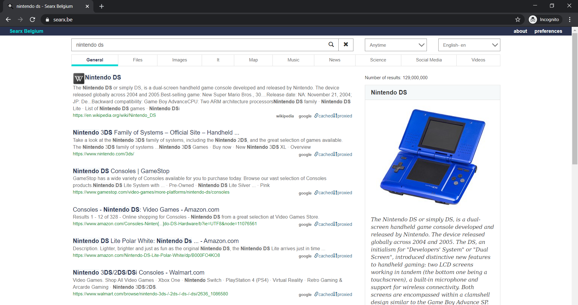Reload the searx.be page
This screenshot has height=305, width=578.
tap(33, 20)
